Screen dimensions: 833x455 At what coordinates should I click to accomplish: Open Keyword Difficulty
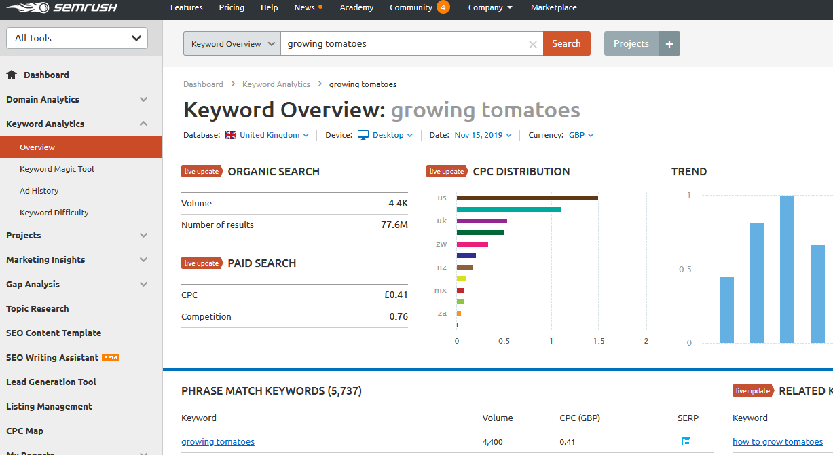tap(54, 213)
